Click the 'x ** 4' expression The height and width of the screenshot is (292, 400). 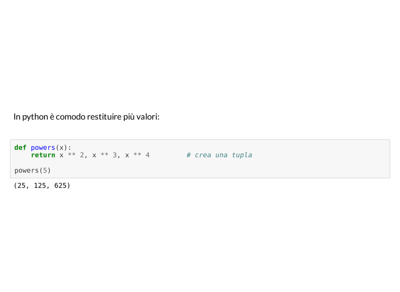[x=137, y=155]
